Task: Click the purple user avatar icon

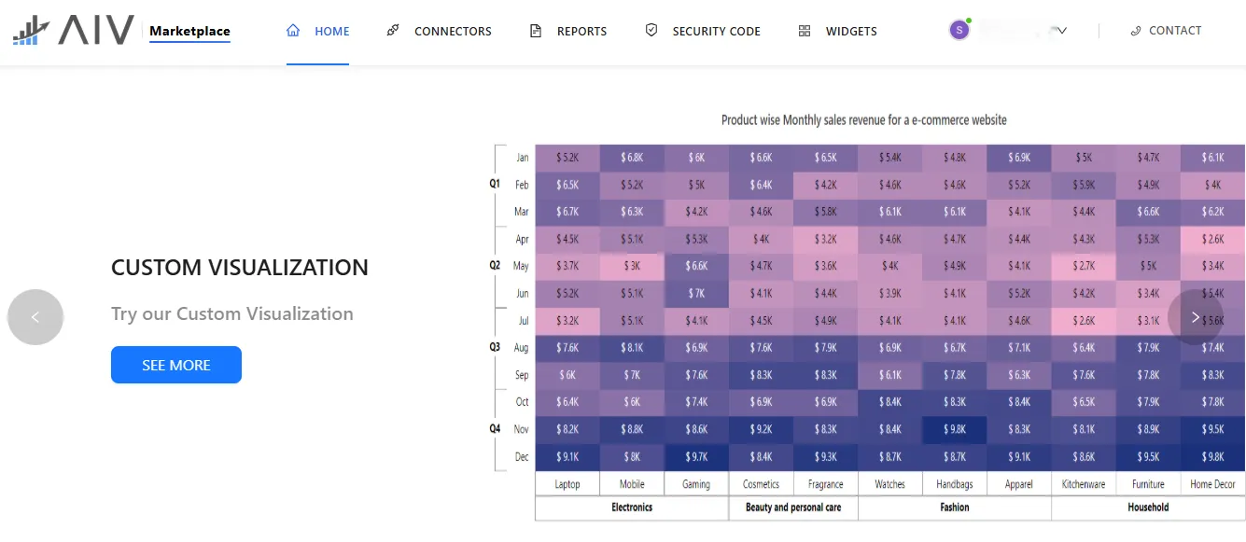Action: coord(959,30)
